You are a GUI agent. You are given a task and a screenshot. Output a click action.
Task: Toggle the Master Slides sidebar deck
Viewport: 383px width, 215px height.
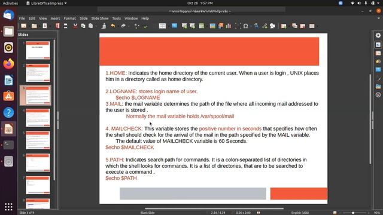pyautogui.click(x=378, y=70)
